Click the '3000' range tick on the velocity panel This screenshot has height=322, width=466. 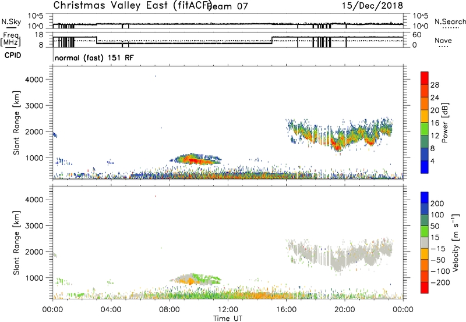(x=34, y=226)
